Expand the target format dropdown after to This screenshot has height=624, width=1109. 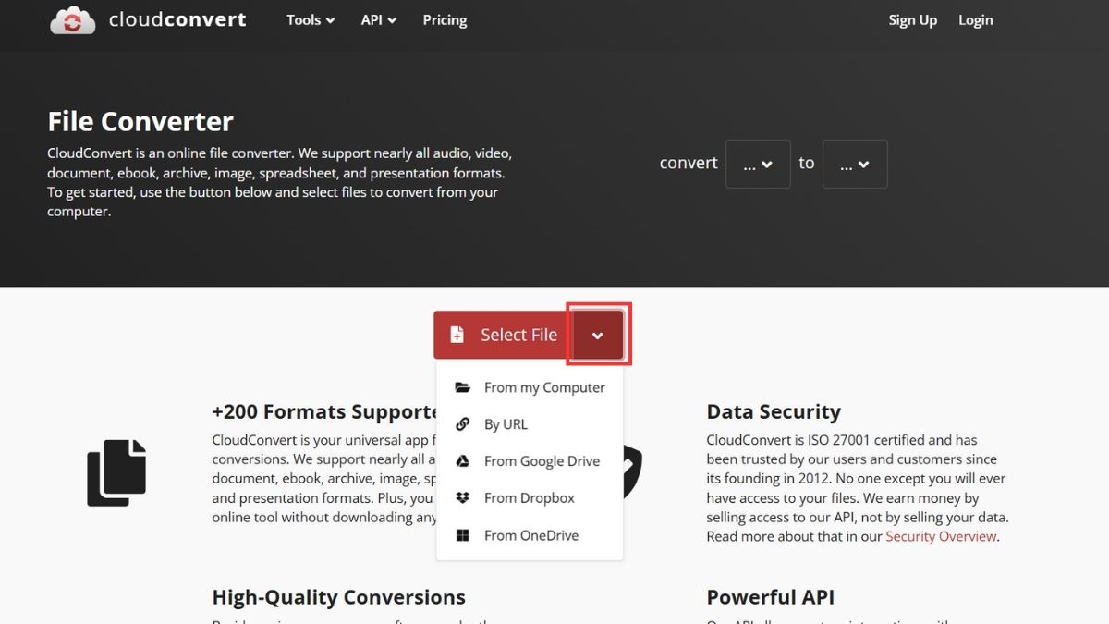(855, 164)
